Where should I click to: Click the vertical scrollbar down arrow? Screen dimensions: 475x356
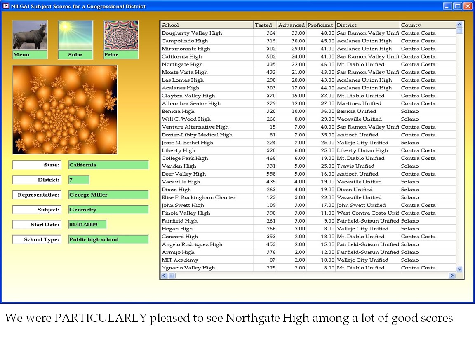coord(460,269)
